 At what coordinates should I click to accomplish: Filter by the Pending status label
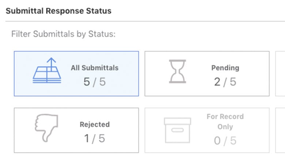coord(225,68)
